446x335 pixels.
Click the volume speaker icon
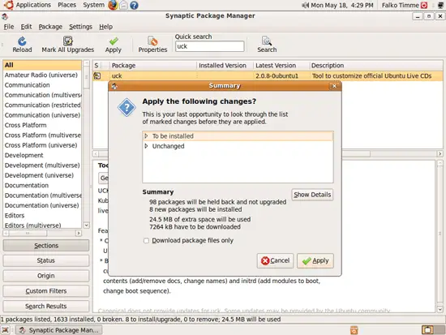[305, 5]
